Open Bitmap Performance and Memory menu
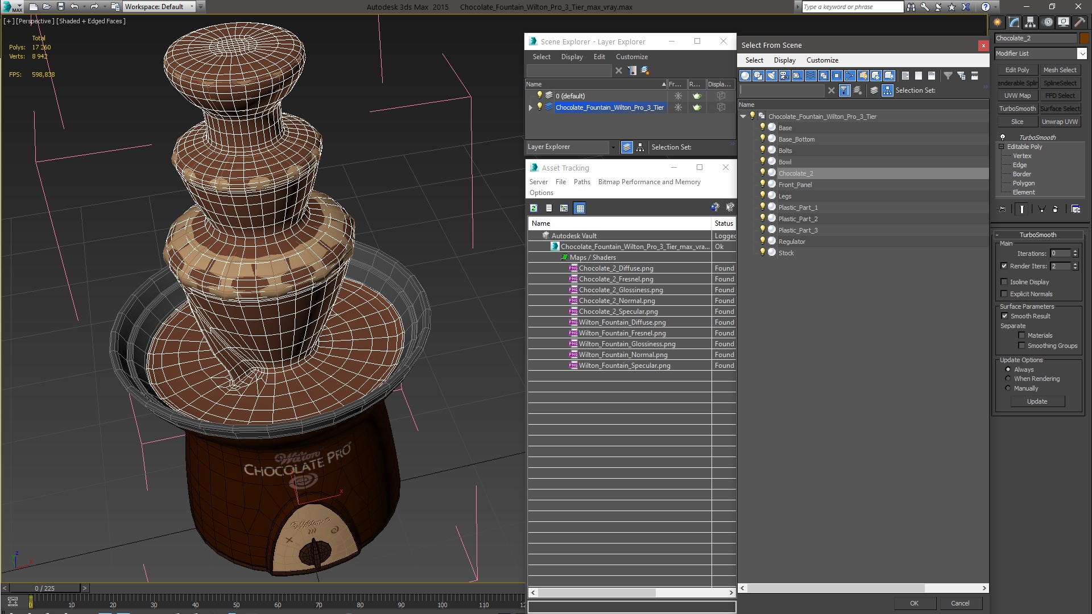The height and width of the screenshot is (614, 1092). click(649, 182)
